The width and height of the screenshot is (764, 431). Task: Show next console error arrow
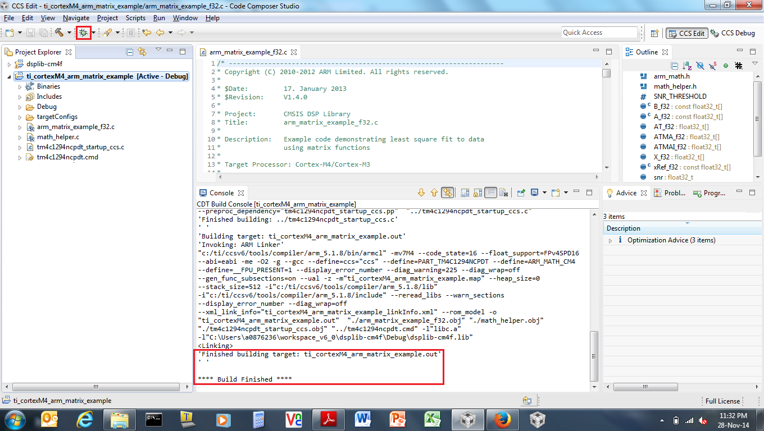[421, 192]
